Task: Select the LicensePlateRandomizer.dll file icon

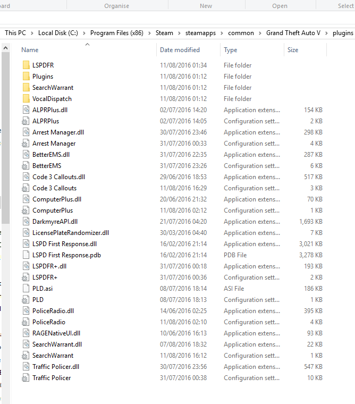Action: coord(26,233)
